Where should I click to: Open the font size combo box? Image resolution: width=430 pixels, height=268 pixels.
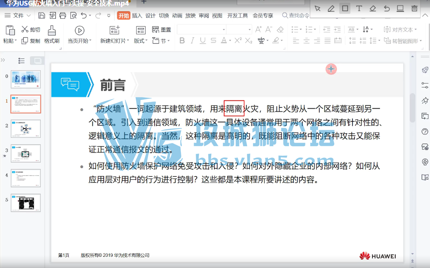(239, 29)
